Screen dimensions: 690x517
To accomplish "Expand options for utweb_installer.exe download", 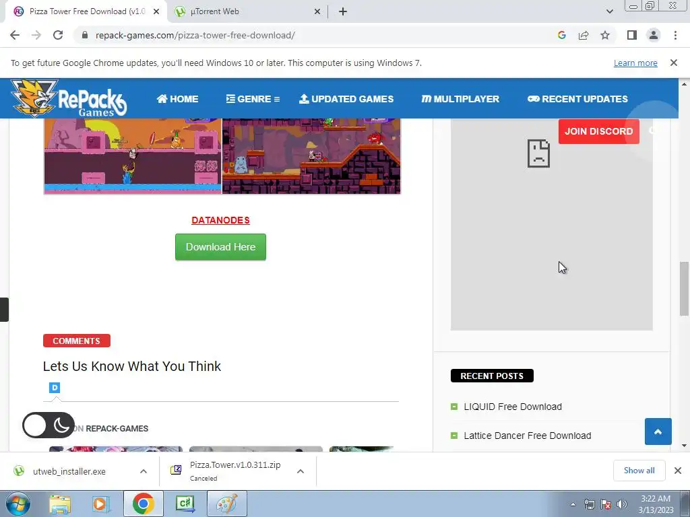I will click(144, 471).
